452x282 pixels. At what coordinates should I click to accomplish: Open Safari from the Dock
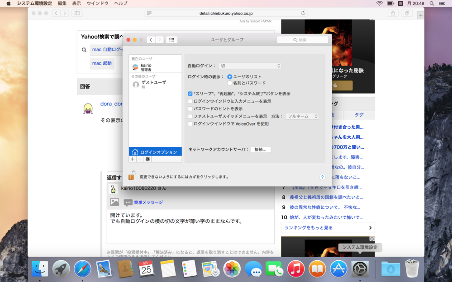pos(83,268)
